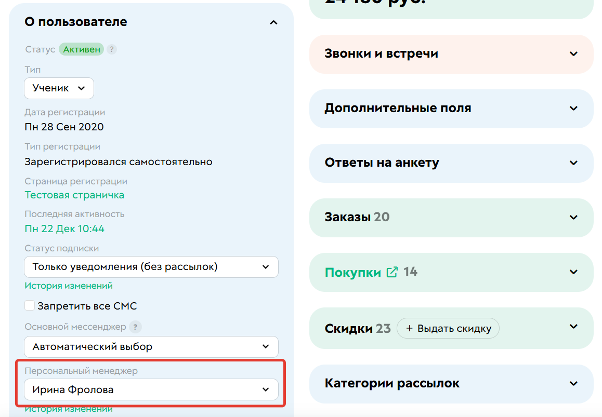Viewport: 602px width, 417px height.
Task: Expand the Звонки и встречи section
Action: point(573,54)
